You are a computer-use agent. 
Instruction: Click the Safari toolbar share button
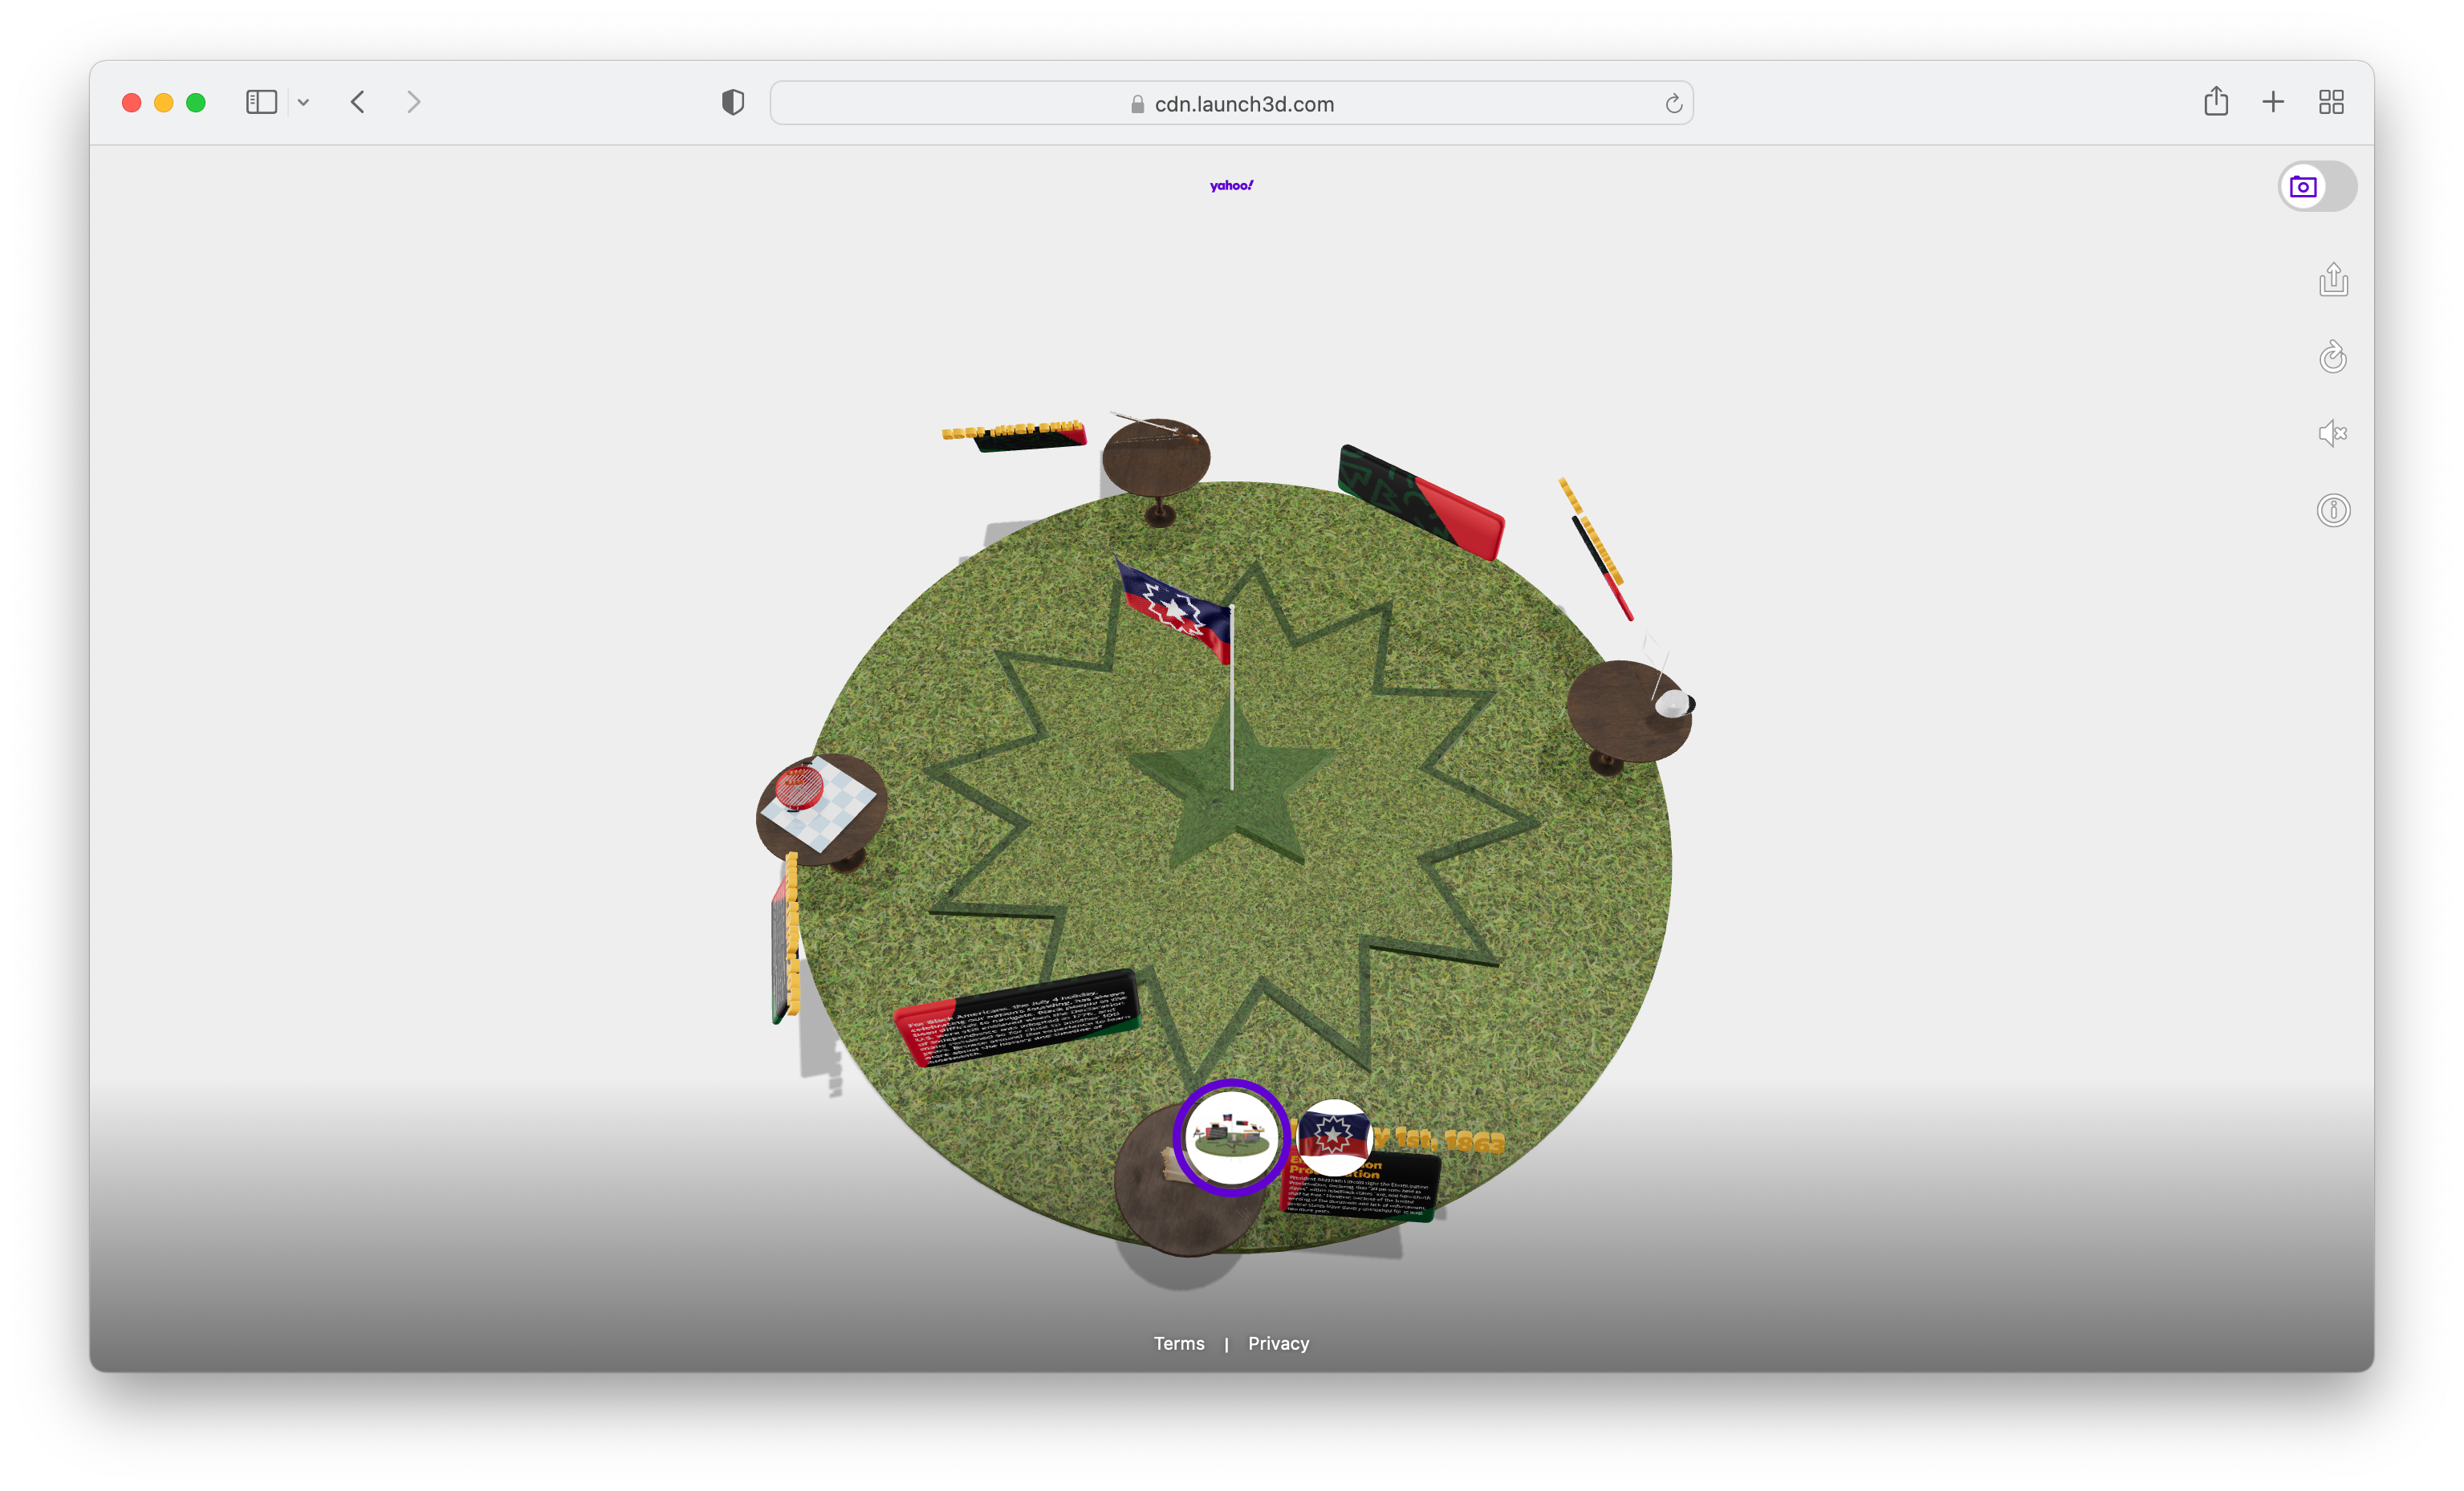[x=2215, y=102]
